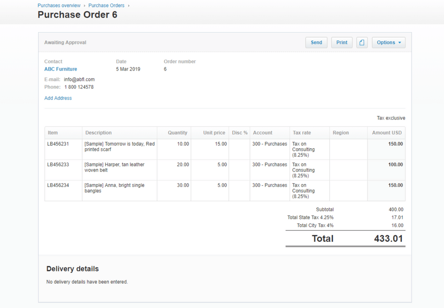Click the attach files icon next to Print
The width and height of the screenshot is (444, 308).
click(362, 42)
